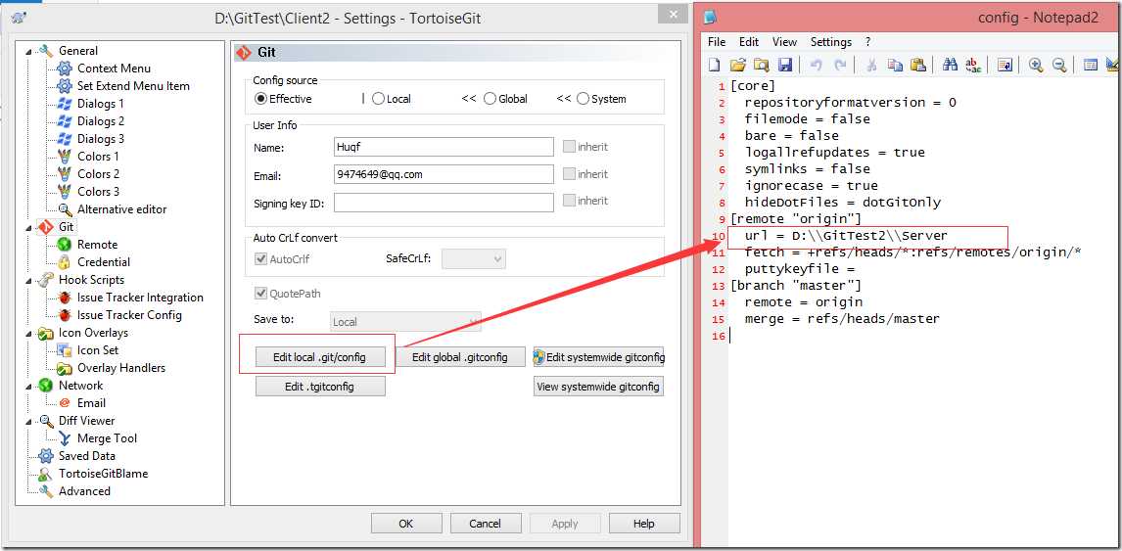Open Replace using the ab-ac icon
1122x551 pixels.
coord(973,66)
